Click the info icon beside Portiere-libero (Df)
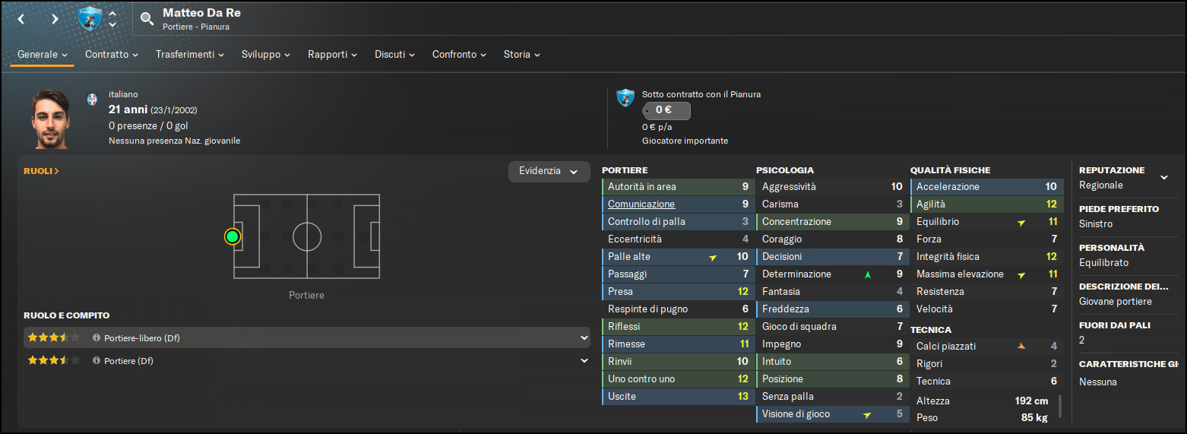Image resolution: width=1187 pixels, height=434 pixels. click(x=97, y=337)
